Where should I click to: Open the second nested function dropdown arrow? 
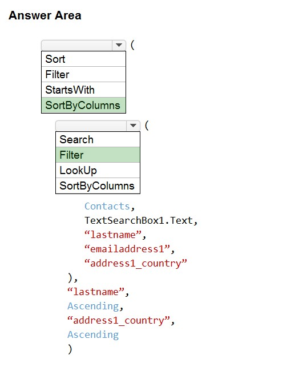pos(133,126)
